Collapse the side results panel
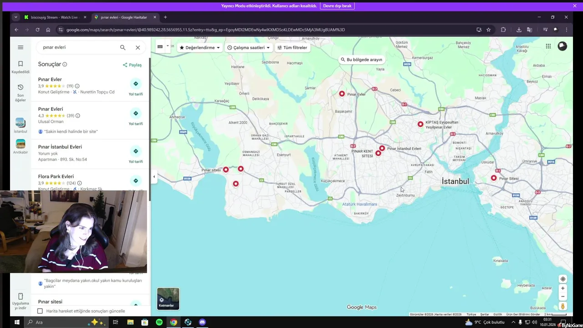This screenshot has height=328, width=583. (154, 177)
